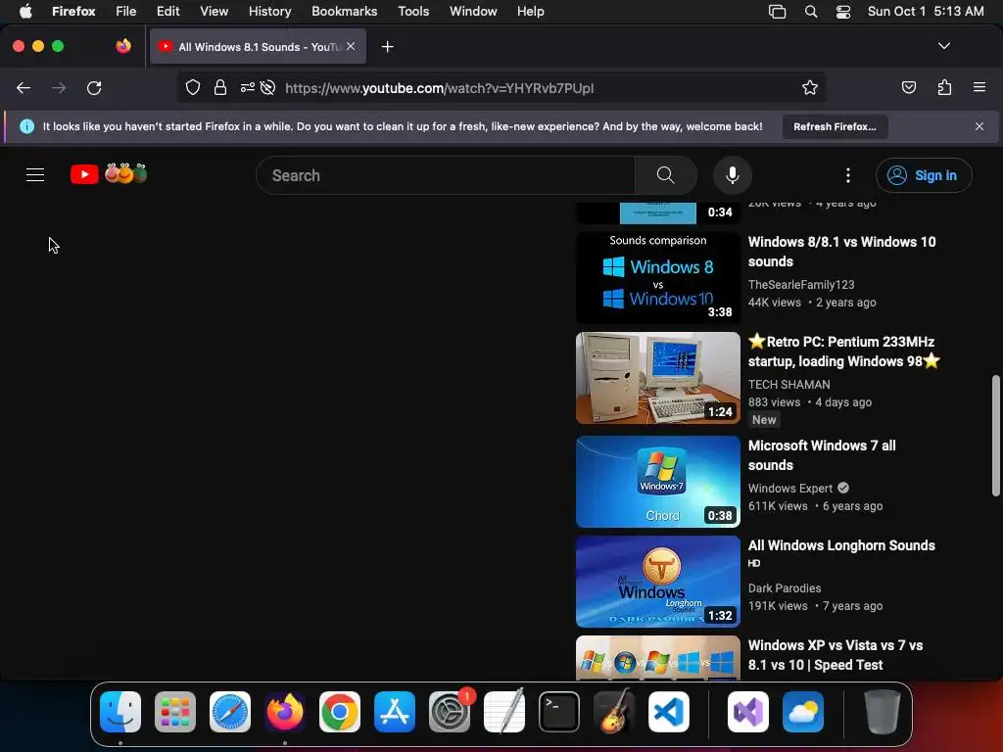
Task: Open the tracking protection shield icon
Action: [x=193, y=87]
